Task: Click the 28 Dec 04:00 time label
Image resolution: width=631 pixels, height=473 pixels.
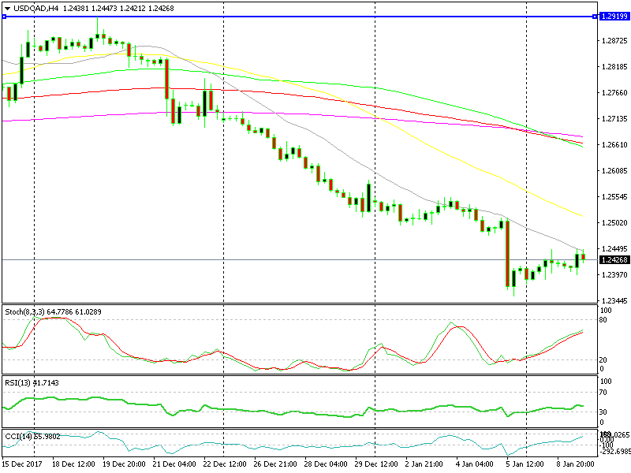Action: pyautogui.click(x=326, y=464)
